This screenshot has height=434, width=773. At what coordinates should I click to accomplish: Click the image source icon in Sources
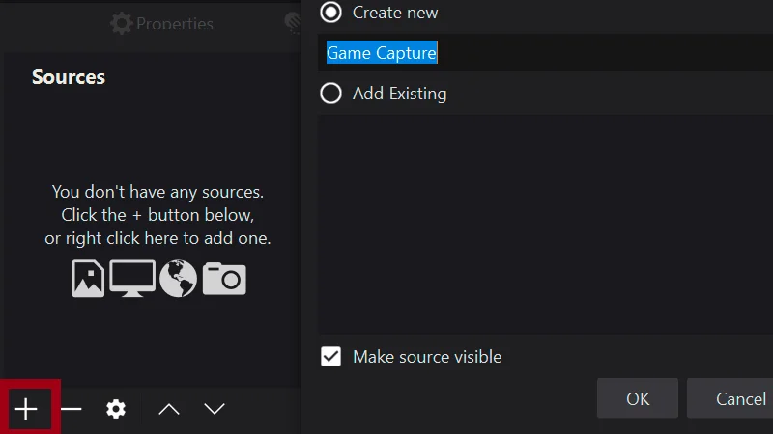coord(88,279)
